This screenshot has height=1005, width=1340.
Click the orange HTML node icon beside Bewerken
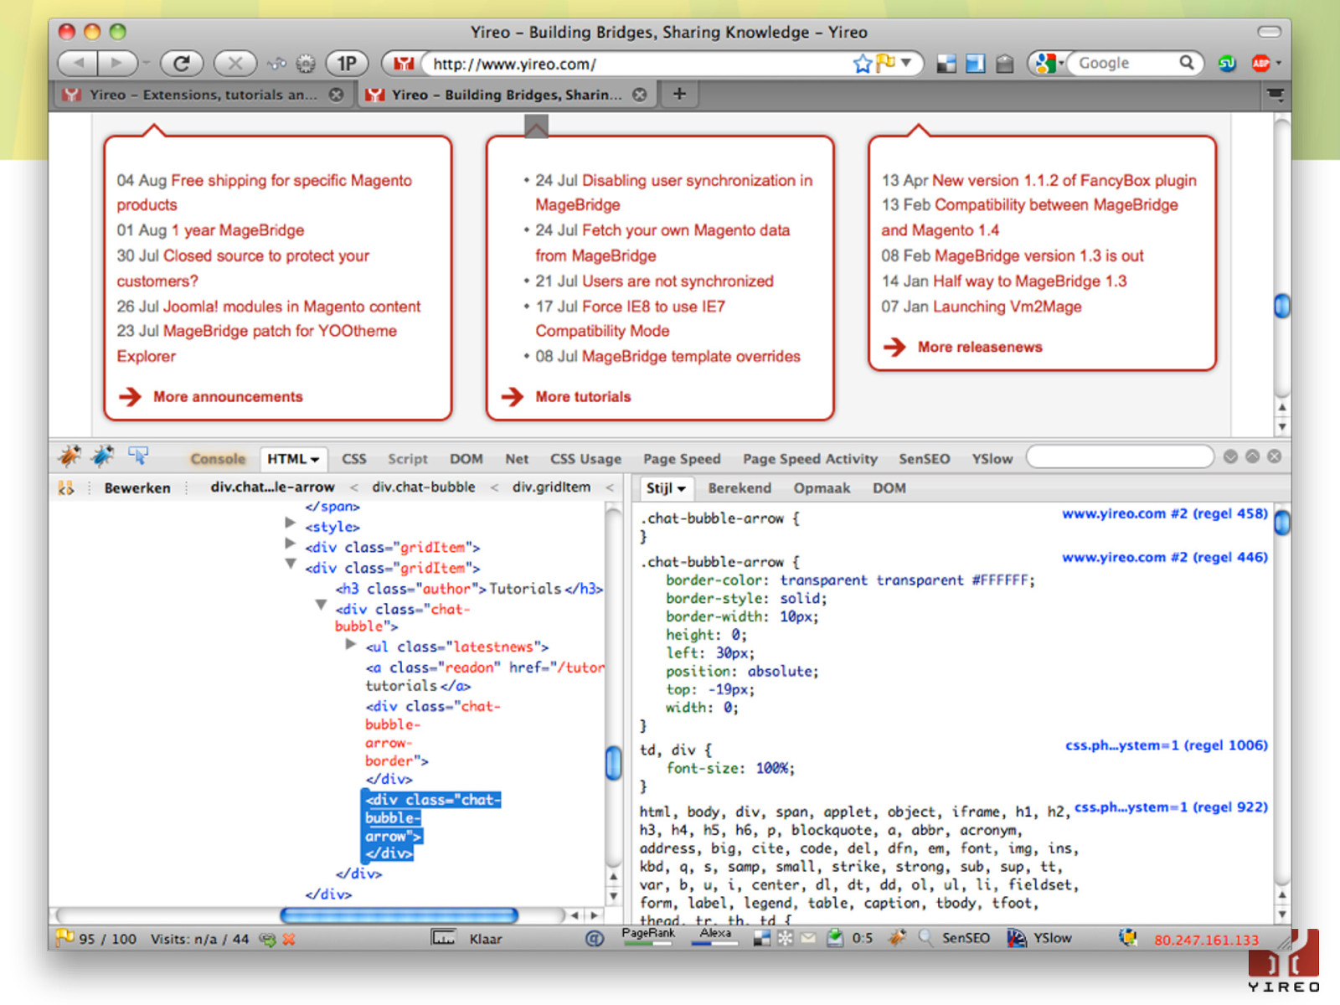coord(66,487)
